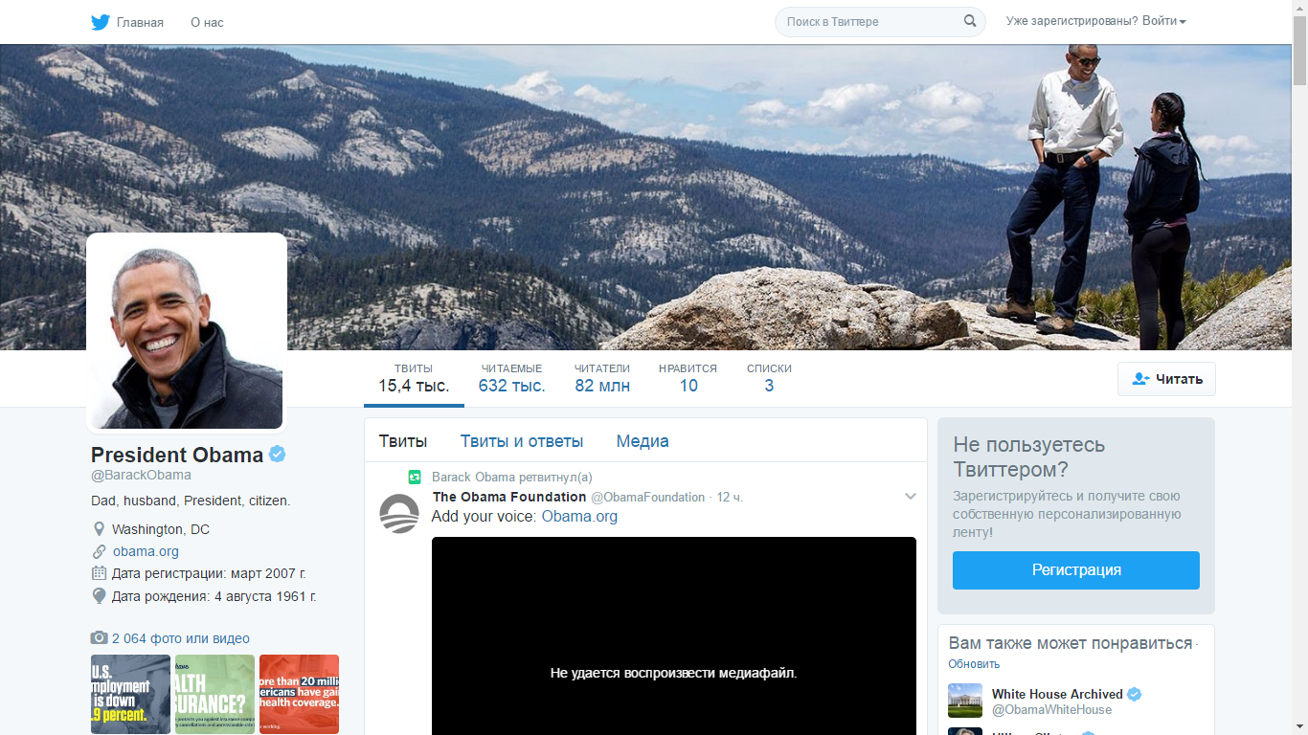Viewport: 1308px width, 735px height.
Task: Click the Дата рождения: 4 августа 1961 г. text
Action: [214, 596]
